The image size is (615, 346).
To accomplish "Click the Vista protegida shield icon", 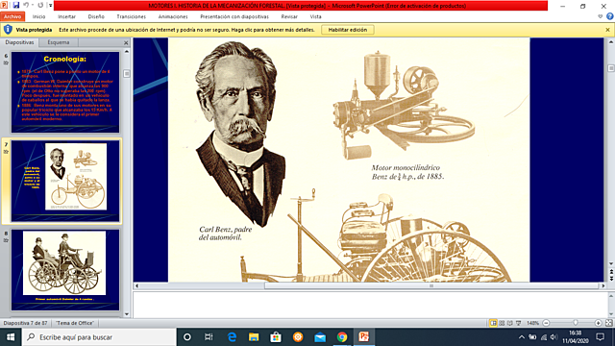I will (x=8, y=30).
